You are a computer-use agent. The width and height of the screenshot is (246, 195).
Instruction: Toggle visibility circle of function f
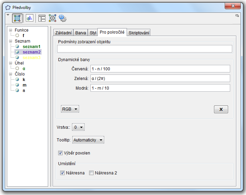[x=17, y=35]
